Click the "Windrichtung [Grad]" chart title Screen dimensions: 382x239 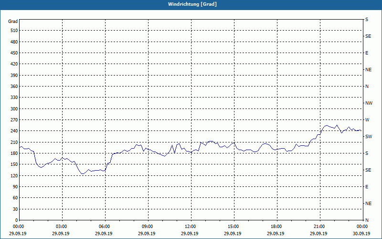192,4
